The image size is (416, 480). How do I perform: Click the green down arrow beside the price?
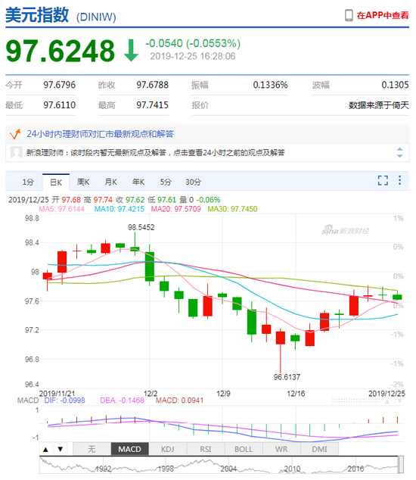[131, 51]
